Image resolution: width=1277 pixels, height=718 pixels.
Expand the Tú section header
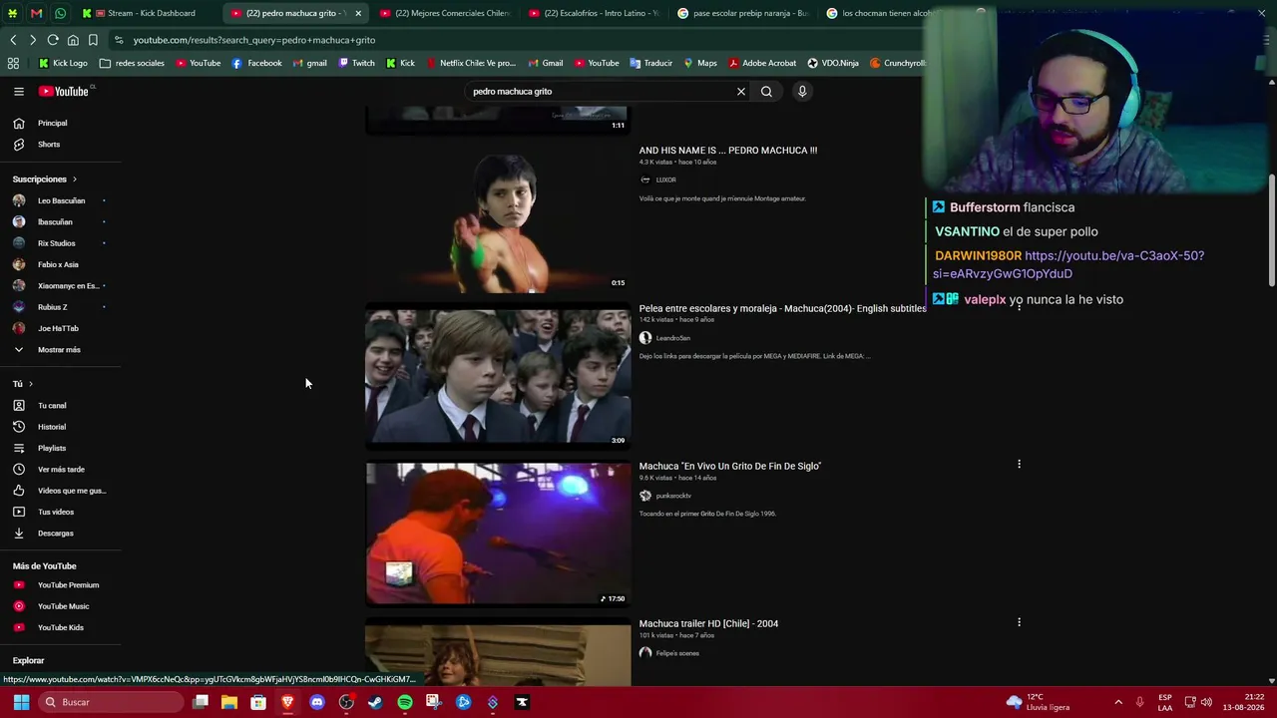[x=23, y=384]
